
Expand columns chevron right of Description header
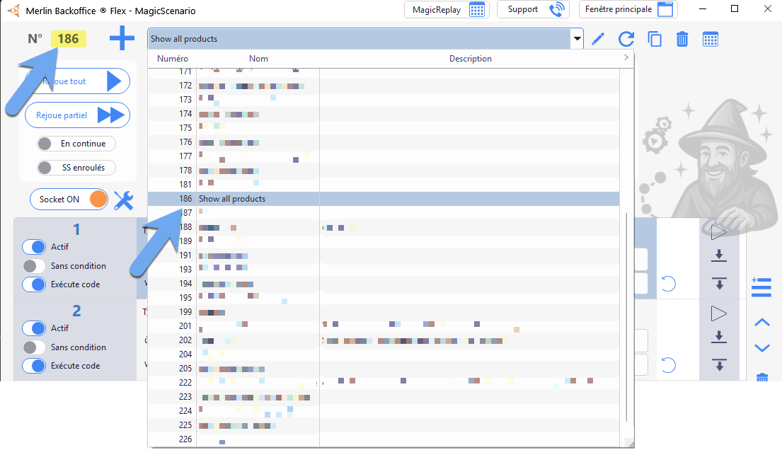[626, 58]
